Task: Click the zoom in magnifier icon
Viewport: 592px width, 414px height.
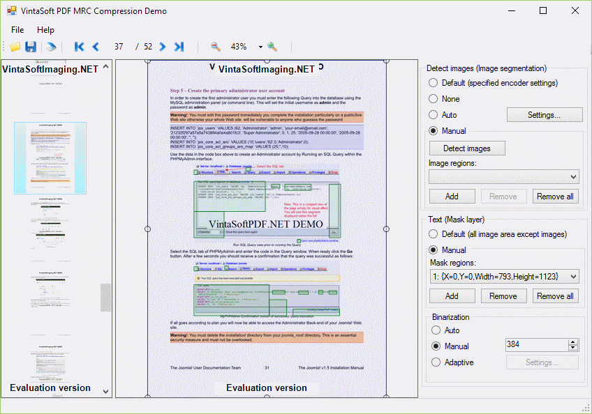Action: tap(272, 47)
